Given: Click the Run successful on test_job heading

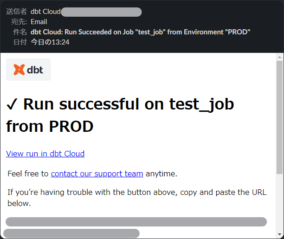Looking at the screenshot, I should (x=120, y=115).
